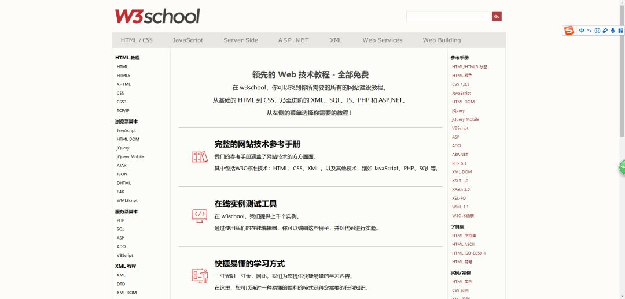The width and height of the screenshot is (625, 299).
Task: Open XPath 2.0 reference link
Action: click(x=461, y=189)
